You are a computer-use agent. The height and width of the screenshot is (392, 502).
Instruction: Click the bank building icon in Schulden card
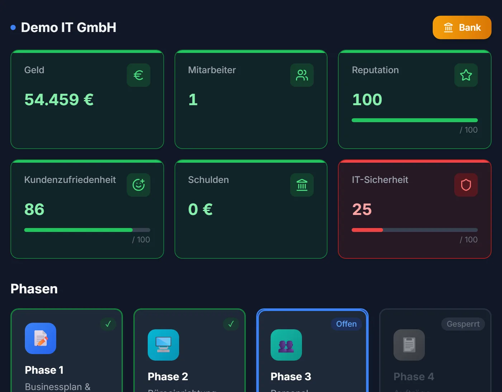click(x=302, y=185)
